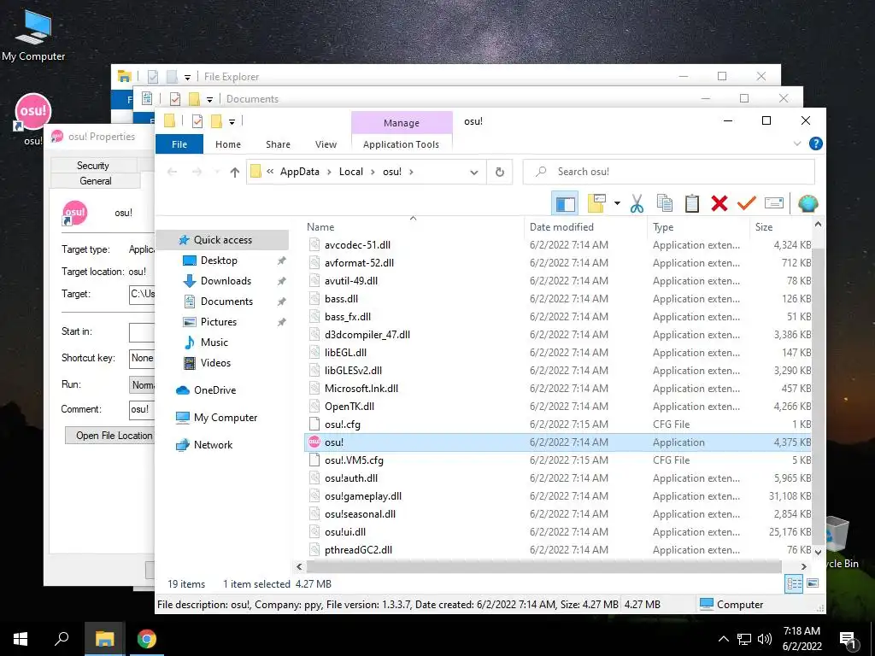This screenshot has height=656, width=875.
Task: Switch to large icons view using status bar icon
Action: [813, 584]
